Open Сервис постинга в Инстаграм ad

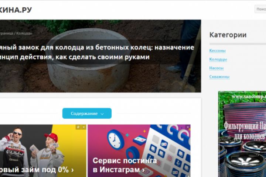[x=139, y=151]
